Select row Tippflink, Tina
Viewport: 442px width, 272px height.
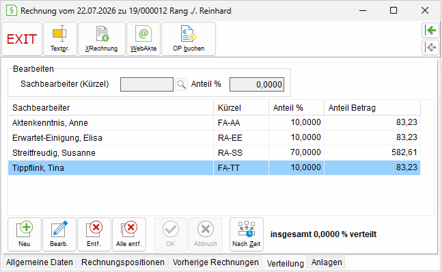tap(215, 167)
